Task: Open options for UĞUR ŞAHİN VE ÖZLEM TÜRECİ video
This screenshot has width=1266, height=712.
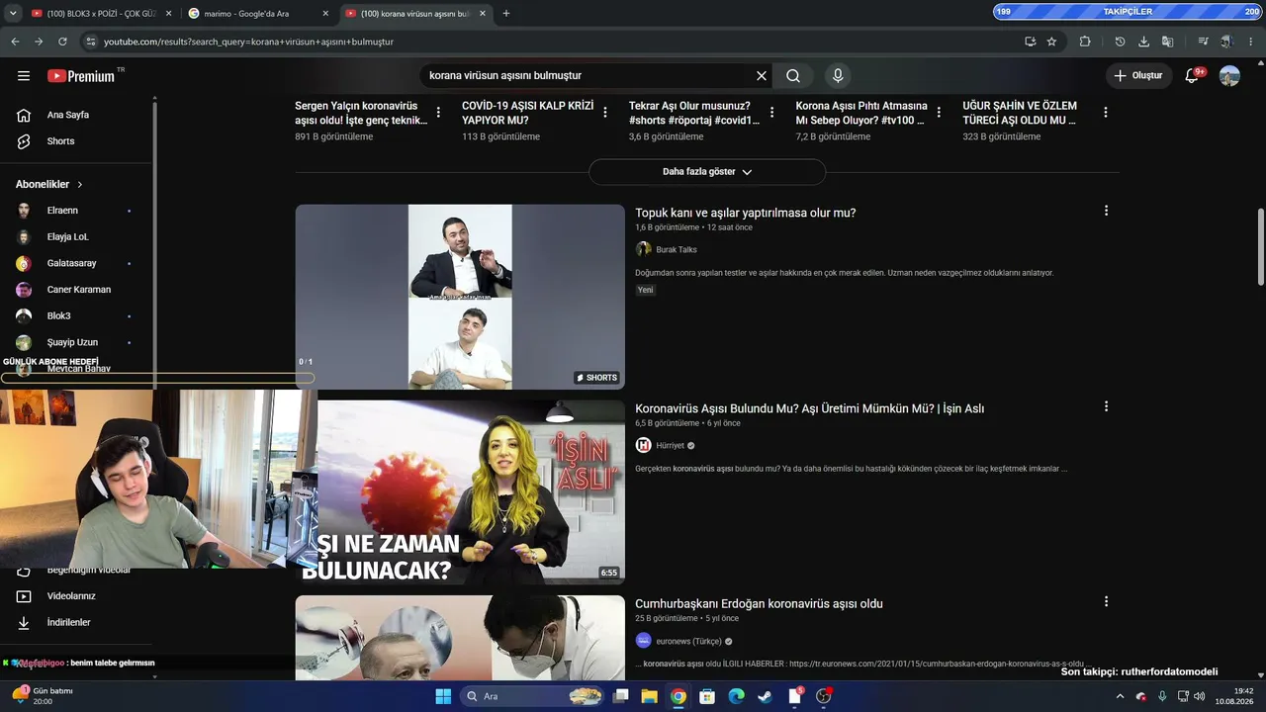Action: pyautogui.click(x=1106, y=113)
